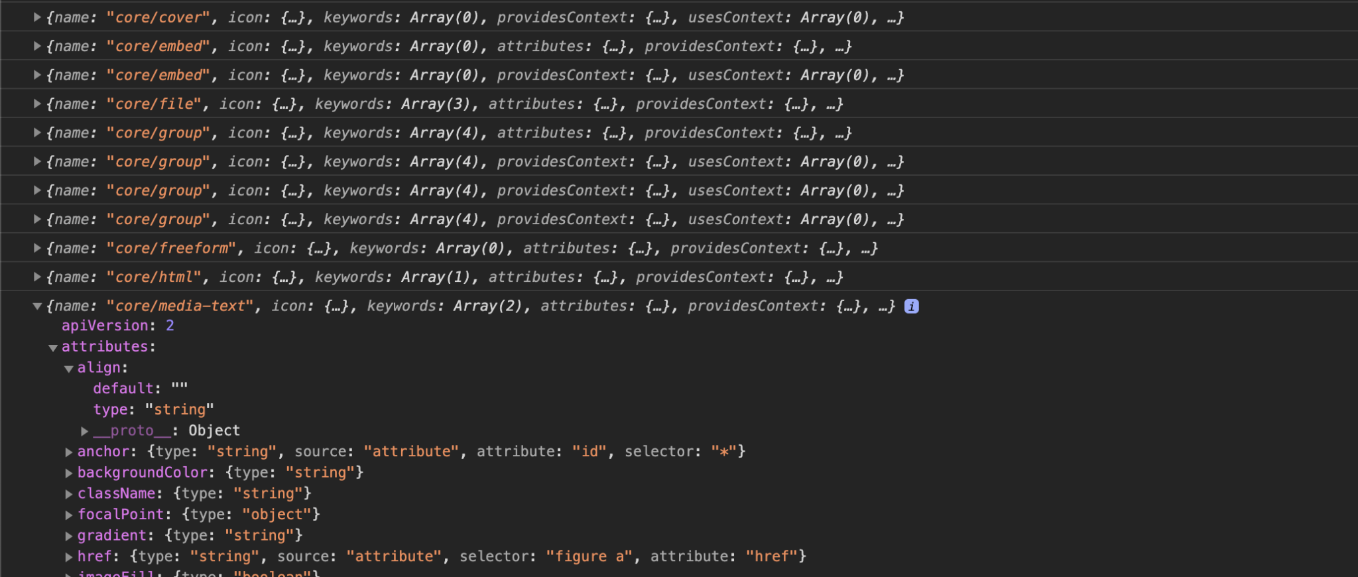Viewport: 1358px width, 577px height.
Task: Expand the core/freeform object row
Action: click(x=38, y=248)
